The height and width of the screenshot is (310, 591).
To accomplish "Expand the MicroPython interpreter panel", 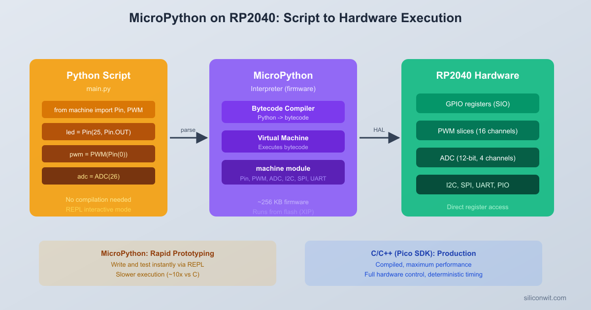I will [x=283, y=75].
